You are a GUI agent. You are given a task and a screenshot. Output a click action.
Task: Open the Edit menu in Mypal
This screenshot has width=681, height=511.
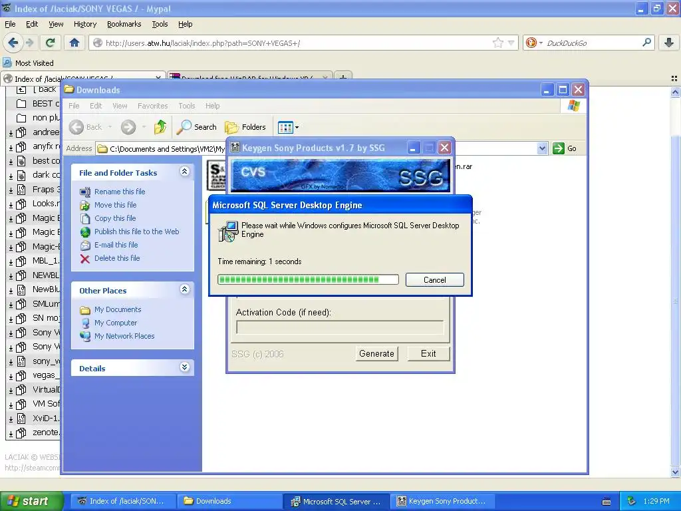pos(32,25)
